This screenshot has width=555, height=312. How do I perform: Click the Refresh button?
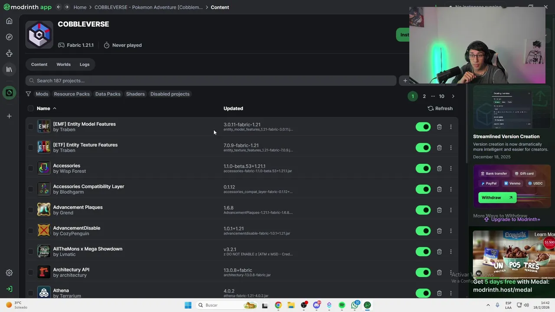tap(440, 108)
